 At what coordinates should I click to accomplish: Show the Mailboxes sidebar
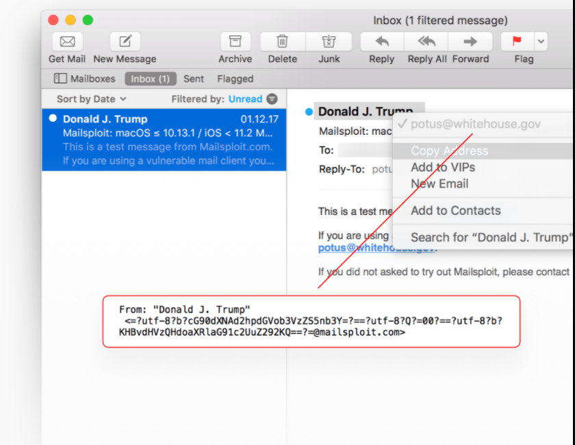pos(85,79)
